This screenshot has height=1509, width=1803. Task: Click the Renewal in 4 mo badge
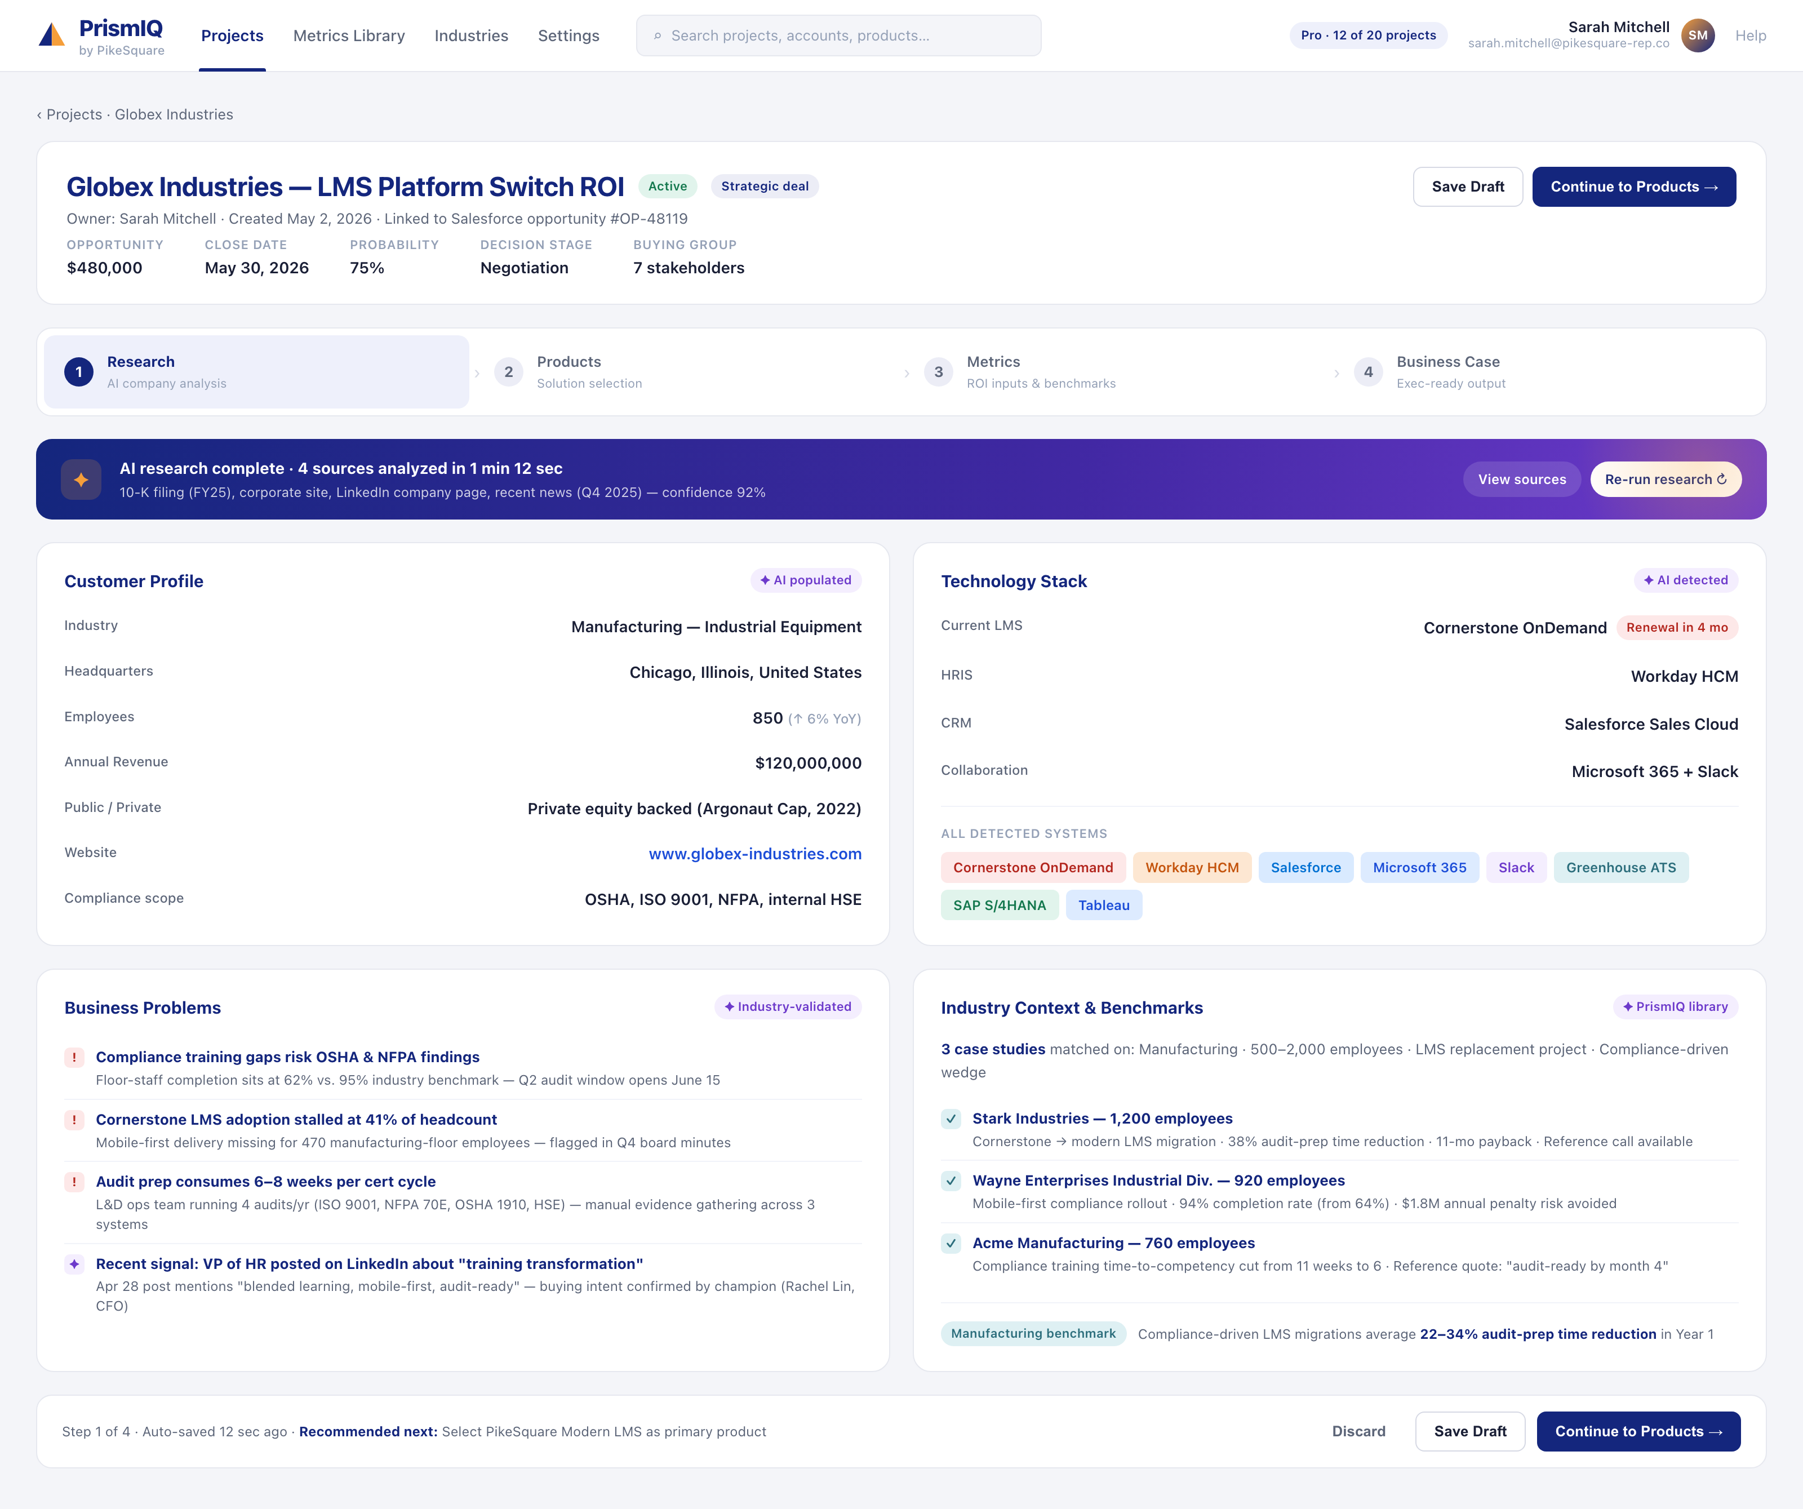pyautogui.click(x=1677, y=628)
